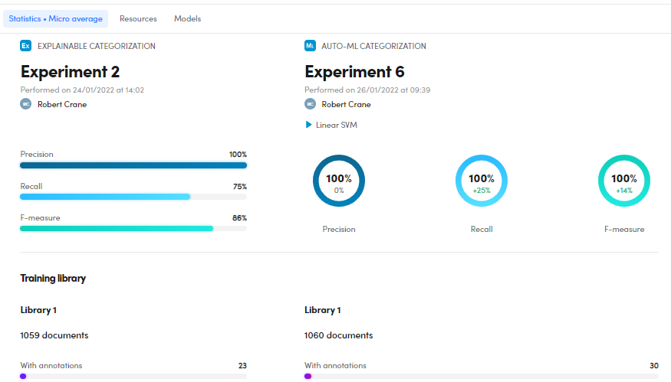Click Library 1 with 1059 documents
Viewport: 671px width, 382px height.
[38, 310]
